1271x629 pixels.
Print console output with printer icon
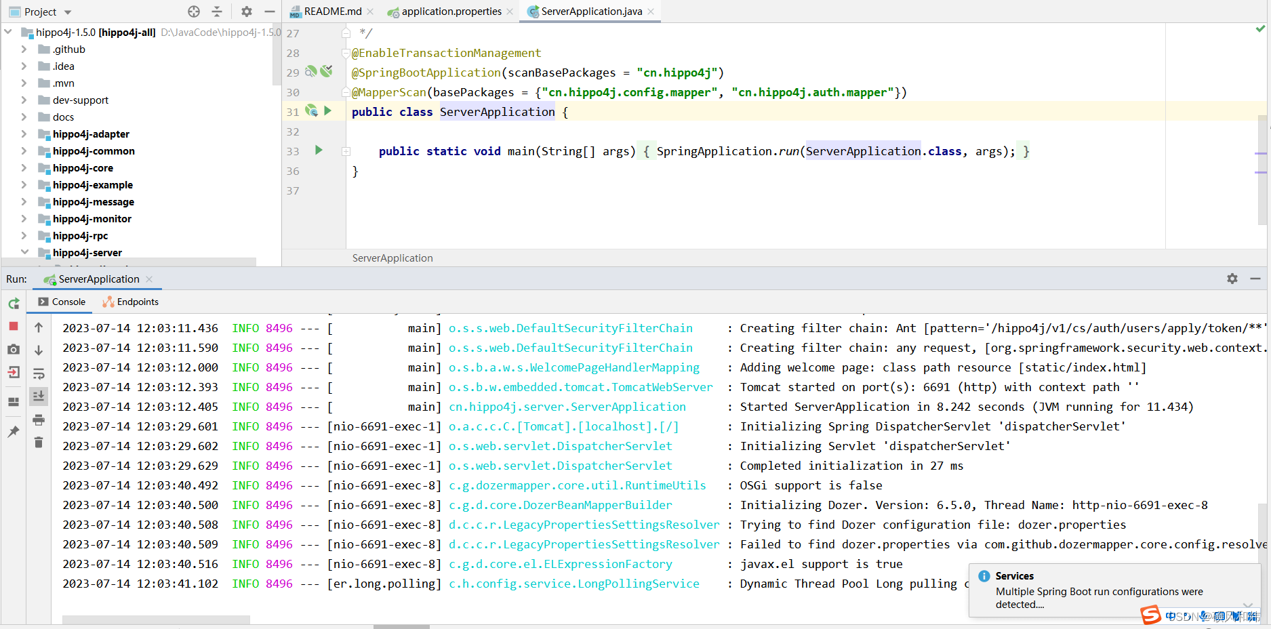coord(39,420)
